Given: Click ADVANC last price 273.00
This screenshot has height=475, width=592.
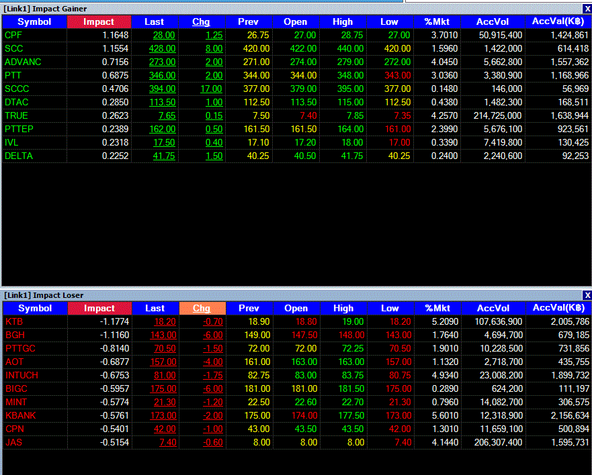Looking at the screenshot, I should (162, 62).
